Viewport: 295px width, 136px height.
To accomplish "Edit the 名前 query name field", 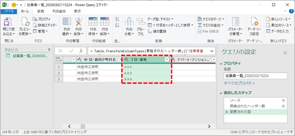I will [x=255, y=76].
